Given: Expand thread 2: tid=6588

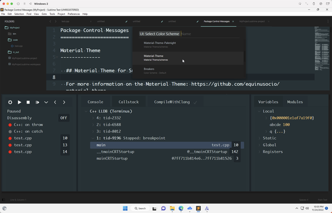Looking at the screenshot, I should (x=93, y=124).
